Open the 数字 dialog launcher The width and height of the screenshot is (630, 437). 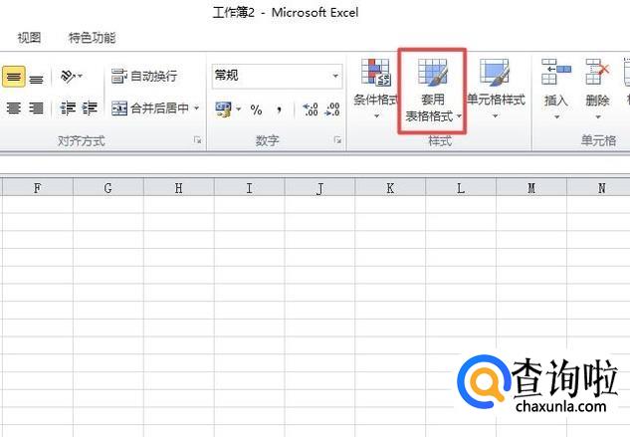337,140
